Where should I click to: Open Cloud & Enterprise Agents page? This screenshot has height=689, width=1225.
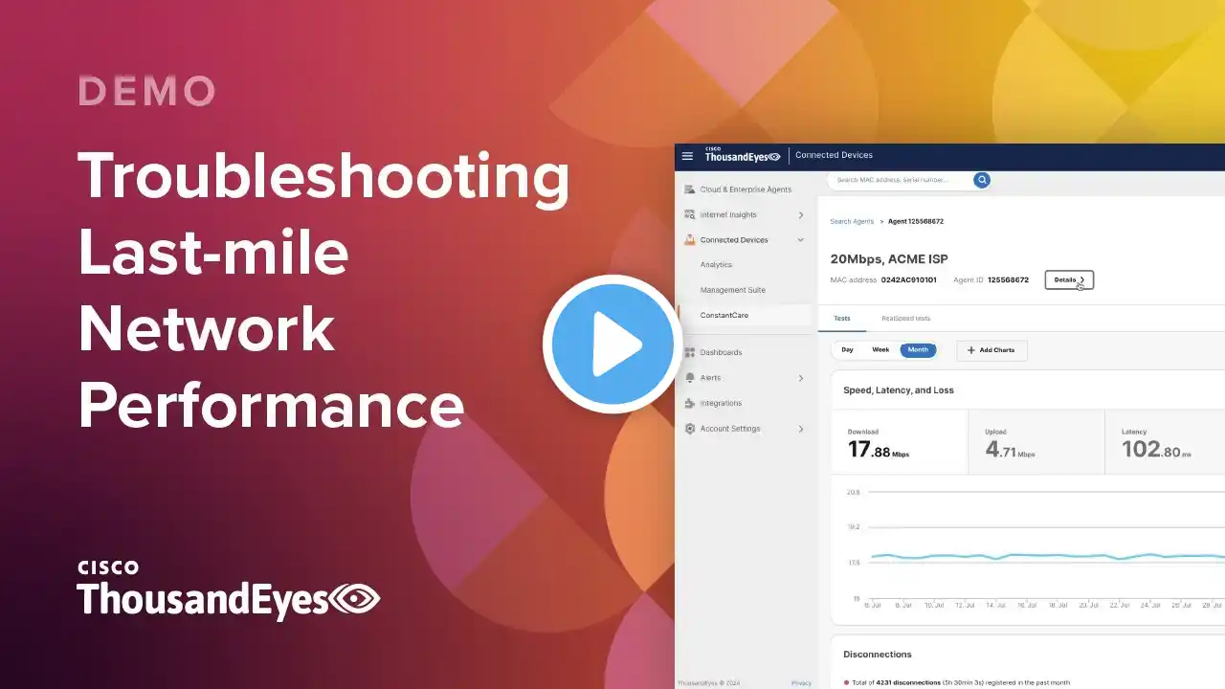[746, 189]
